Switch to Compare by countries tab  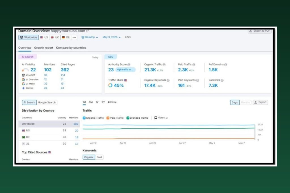[x=71, y=48]
